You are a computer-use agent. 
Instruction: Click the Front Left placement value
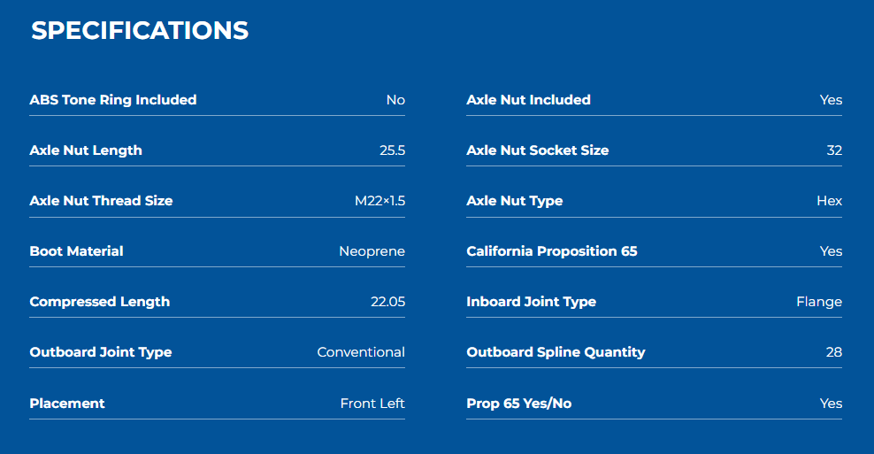coord(373,404)
